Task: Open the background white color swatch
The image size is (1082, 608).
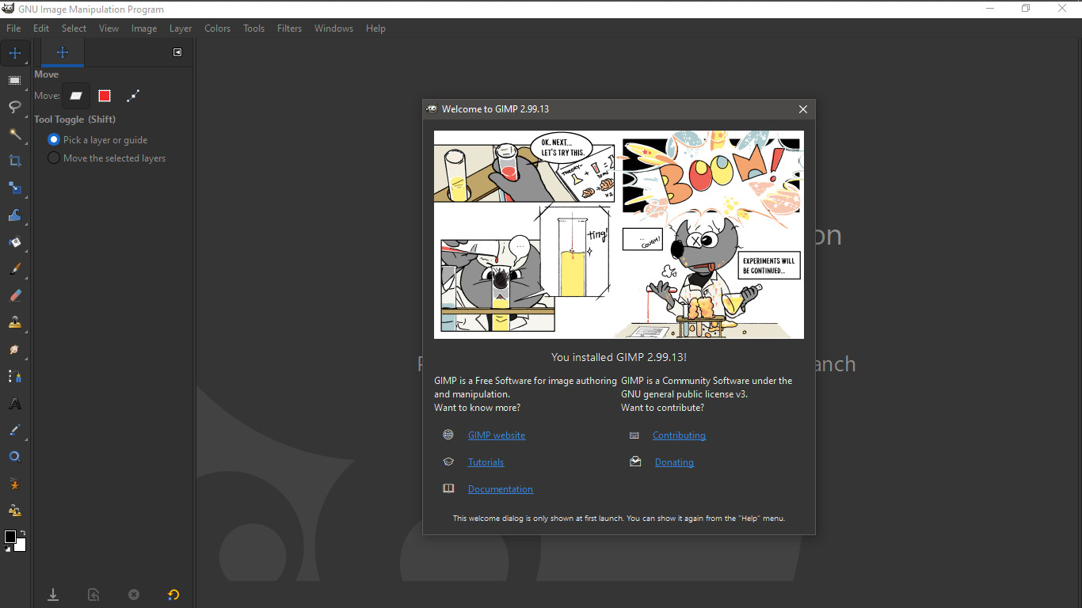Action: [x=21, y=546]
